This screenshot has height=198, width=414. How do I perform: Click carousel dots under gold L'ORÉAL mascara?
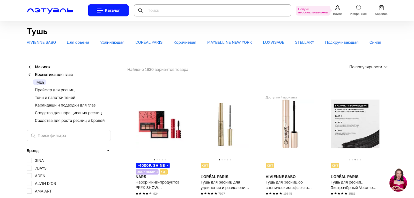pos(225,160)
